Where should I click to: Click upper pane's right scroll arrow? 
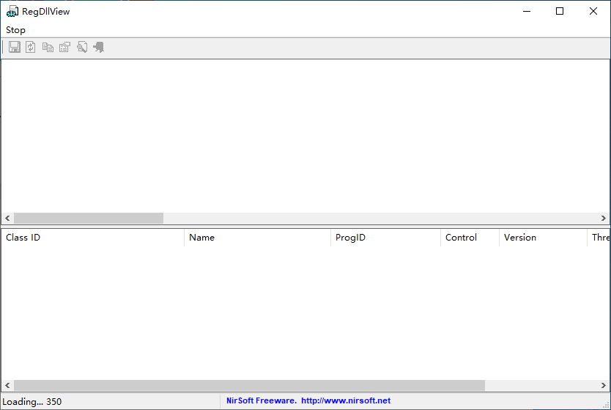tap(604, 219)
